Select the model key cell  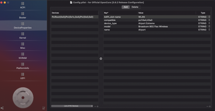[x=120, y=26]
